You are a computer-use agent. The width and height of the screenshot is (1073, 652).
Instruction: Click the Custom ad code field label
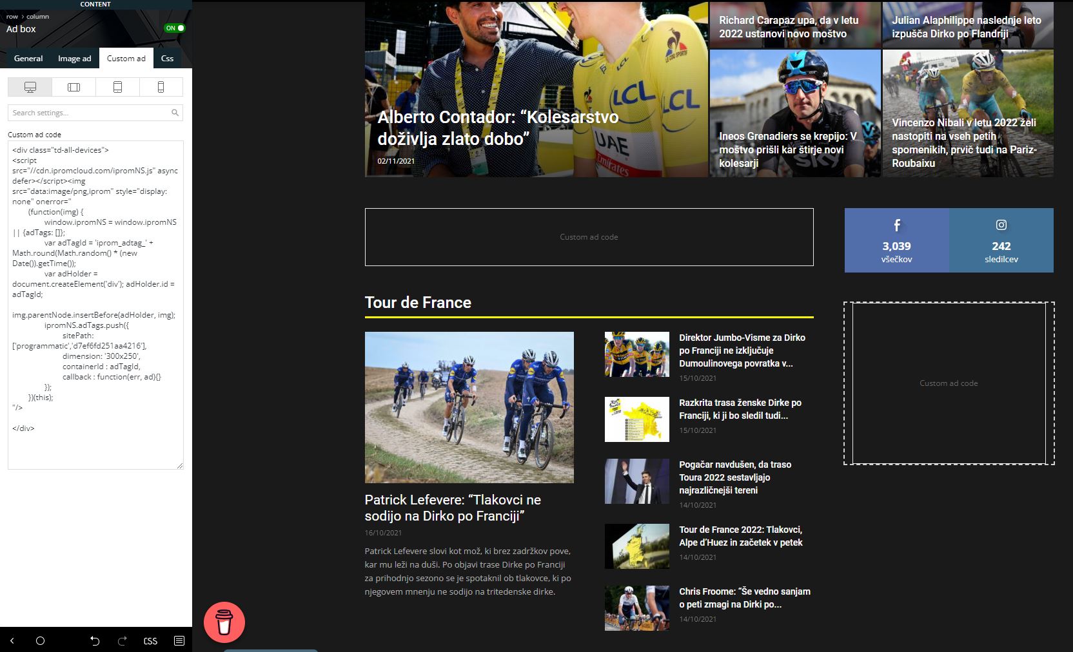[35, 135]
